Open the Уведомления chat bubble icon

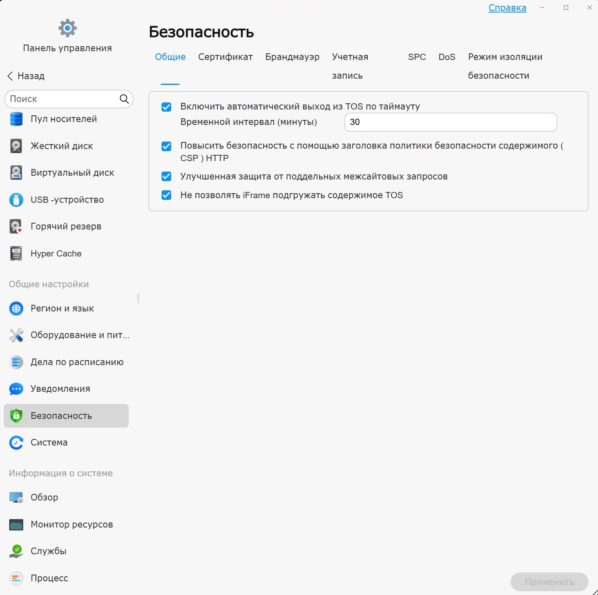click(x=16, y=389)
